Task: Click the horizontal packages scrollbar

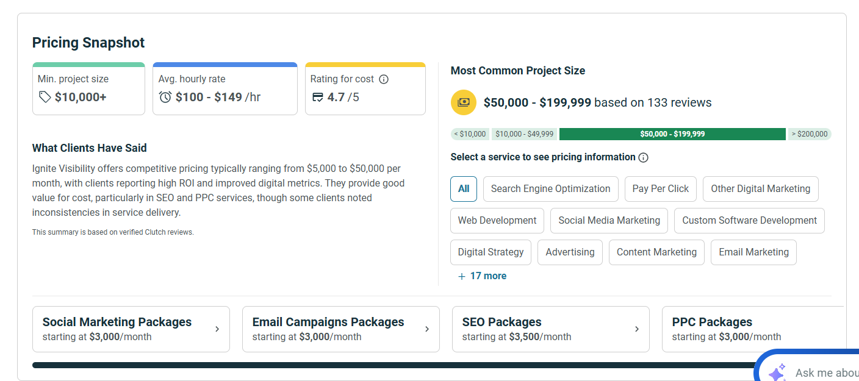Action: 394,365
